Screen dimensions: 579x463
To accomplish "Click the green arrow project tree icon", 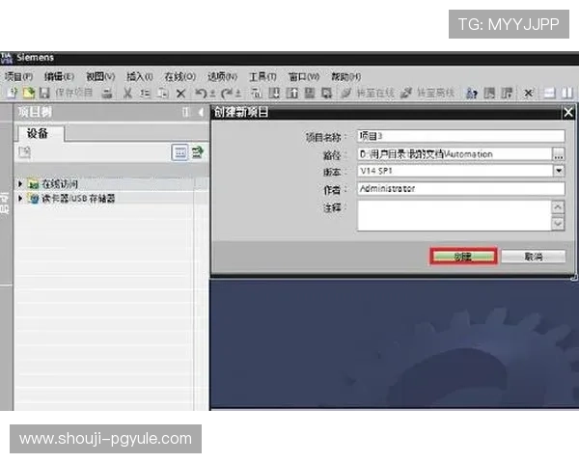I will [x=198, y=151].
